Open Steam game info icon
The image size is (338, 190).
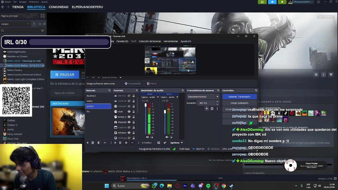pyautogui.click(x=323, y=75)
